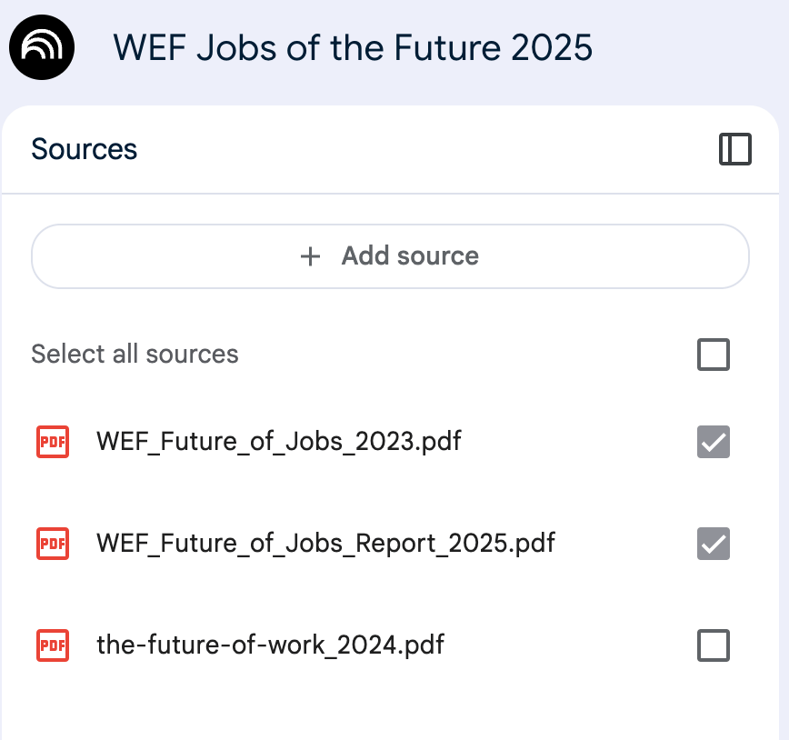
Task: Check the Select all sources checkbox
Action: tap(713, 355)
